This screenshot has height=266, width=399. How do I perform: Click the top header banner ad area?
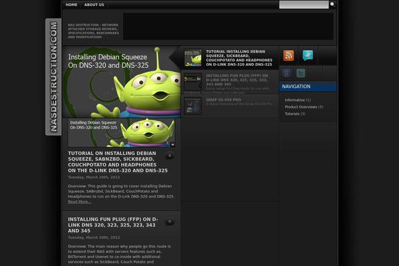point(228,27)
